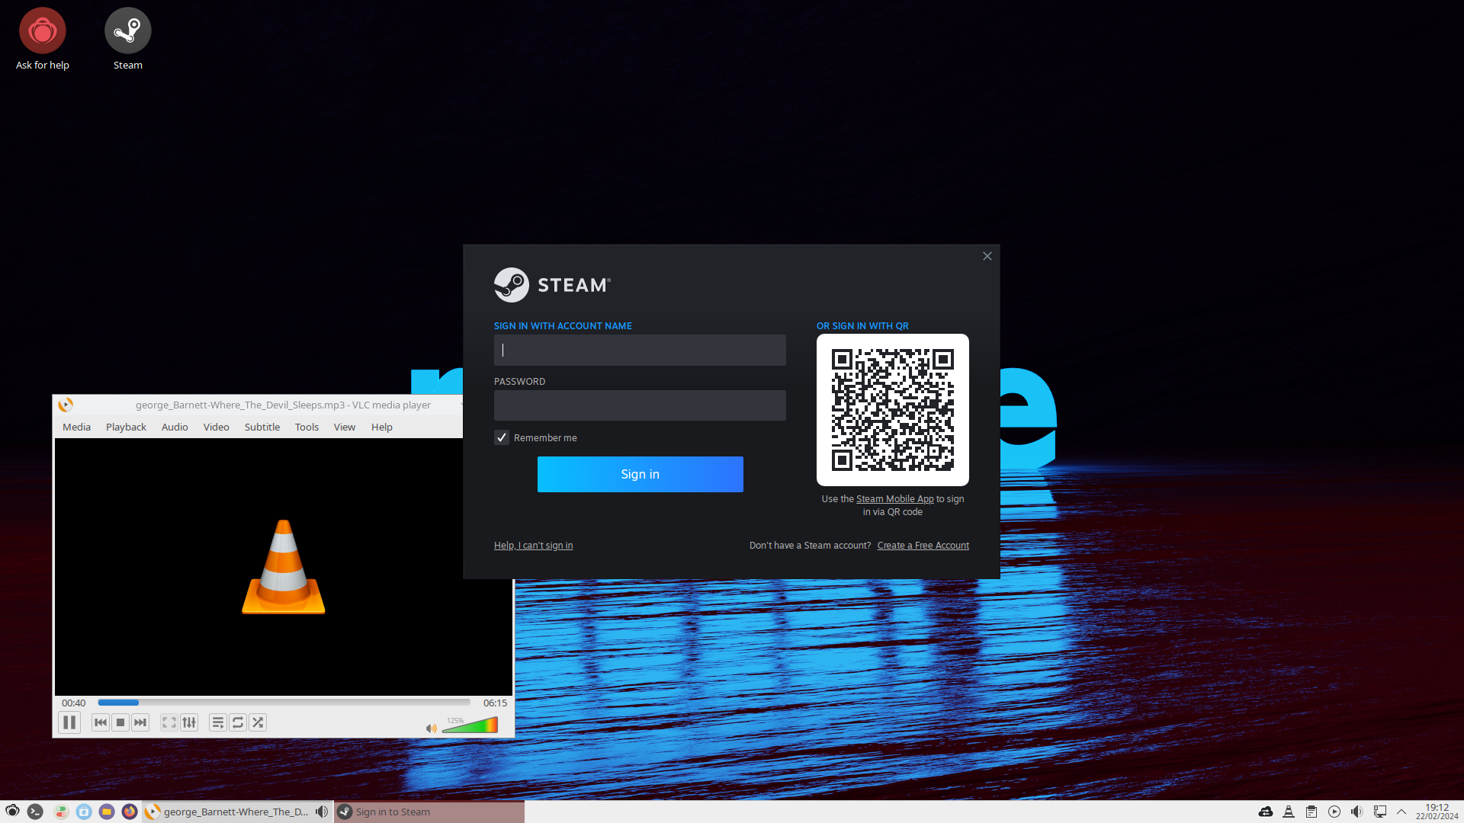This screenshot has width=1464, height=823.
Task: Uncheck the Remember me checkbox
Action: coord(502,437)
